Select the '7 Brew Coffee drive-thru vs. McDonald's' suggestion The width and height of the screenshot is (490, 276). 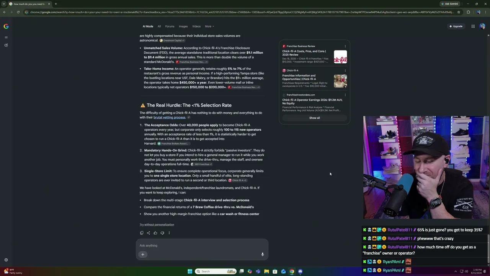(x=223, y=207)
